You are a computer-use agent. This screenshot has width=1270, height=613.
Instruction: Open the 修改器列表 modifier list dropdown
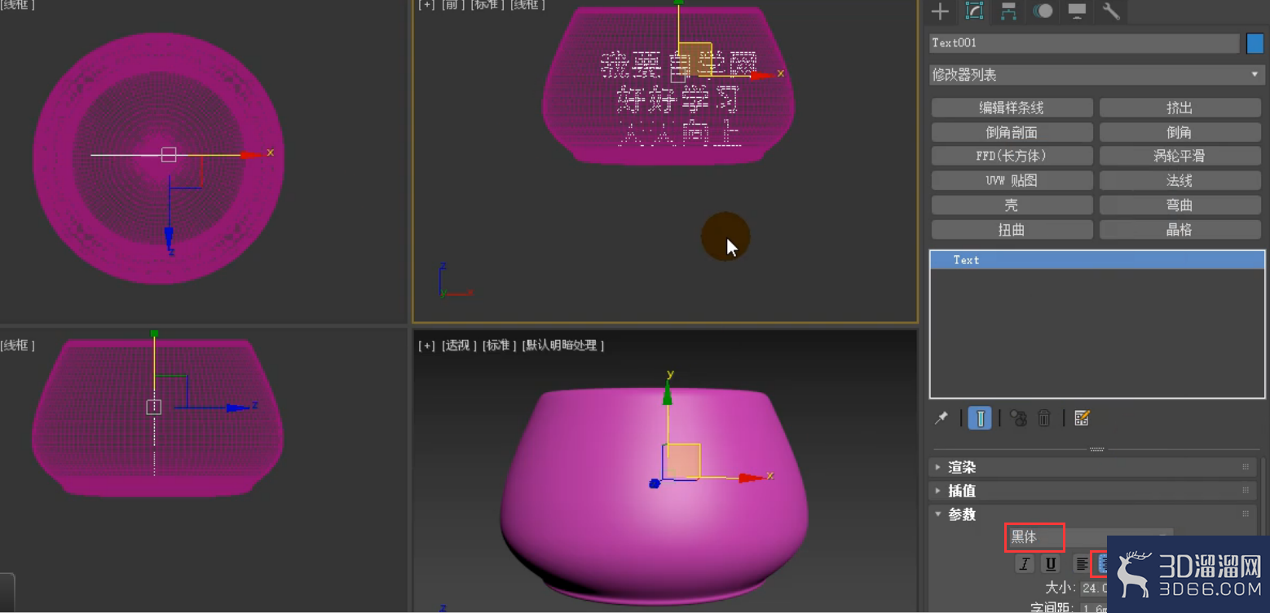pyautogui.click(x=1096, y=74)
